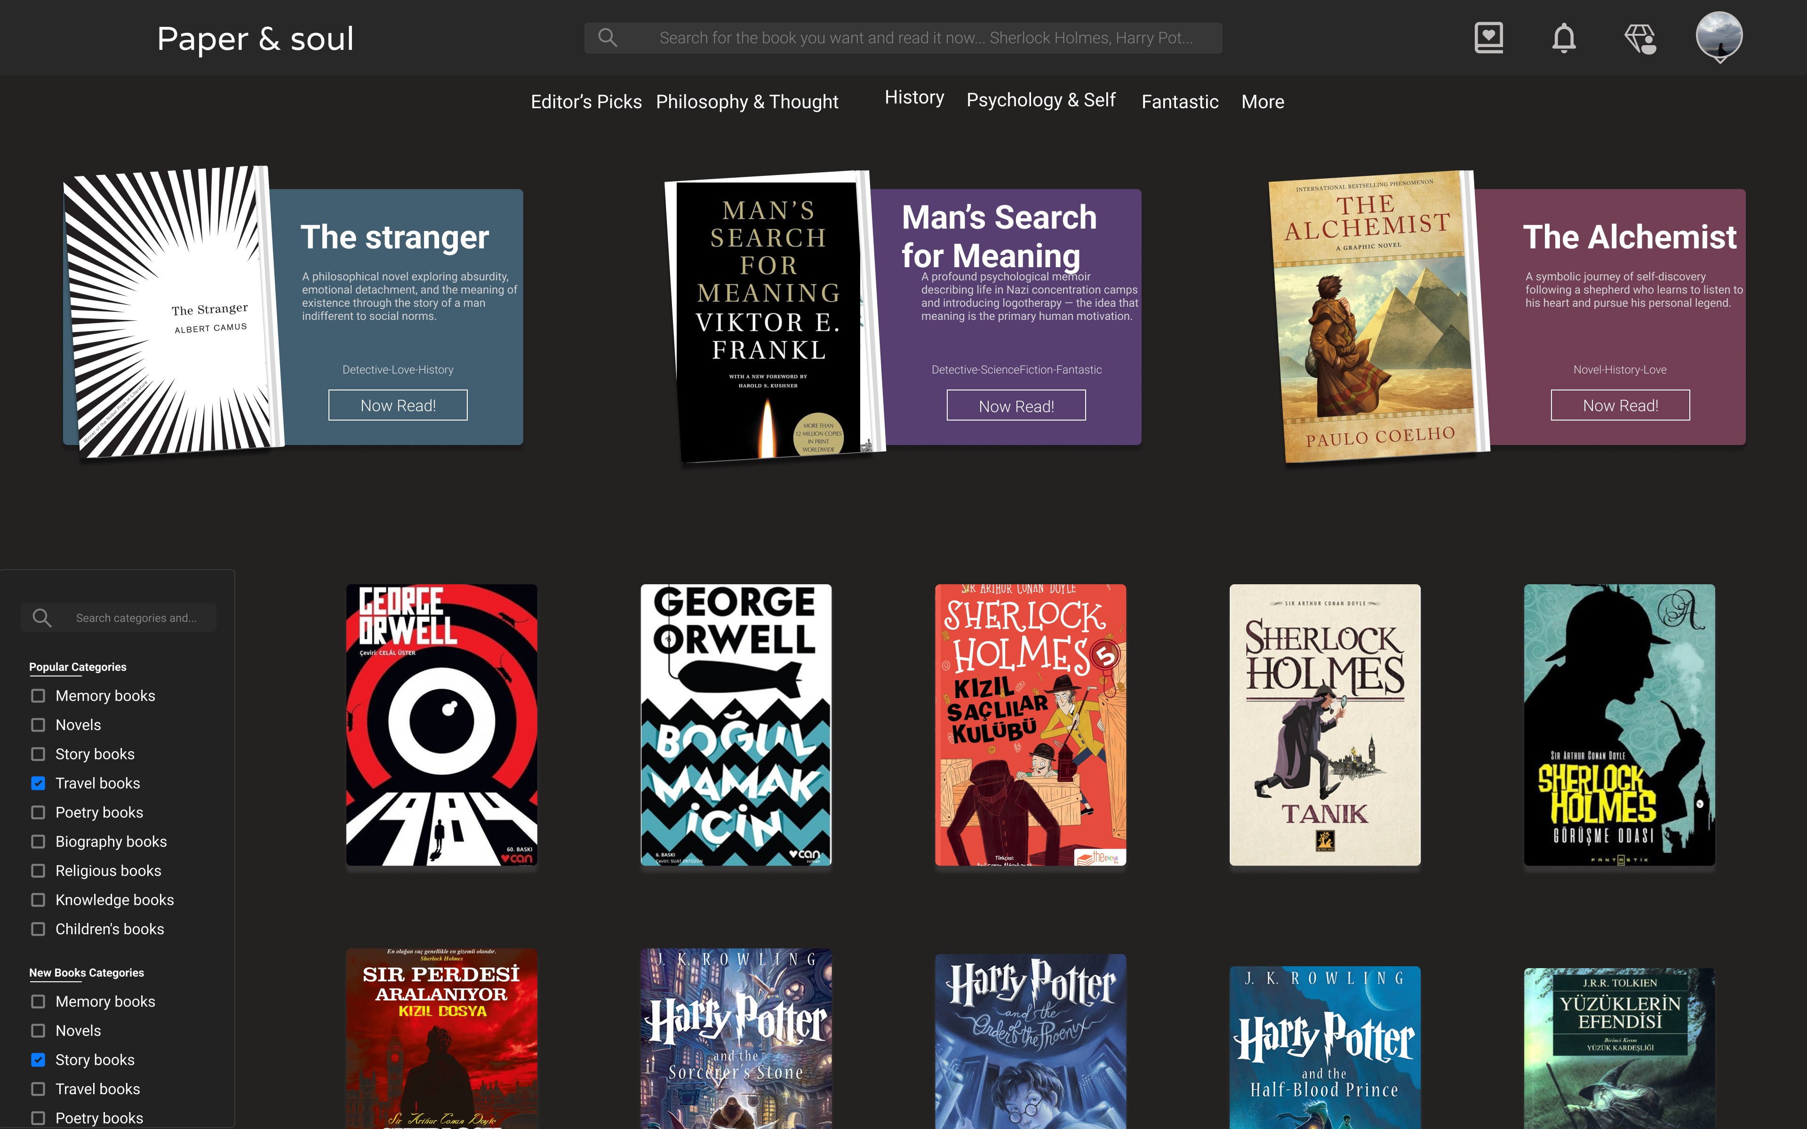Switch to Philosophy & Thought section
Screen dimensions: 1807x1129
pyautogui.click(x=747, y=102)
